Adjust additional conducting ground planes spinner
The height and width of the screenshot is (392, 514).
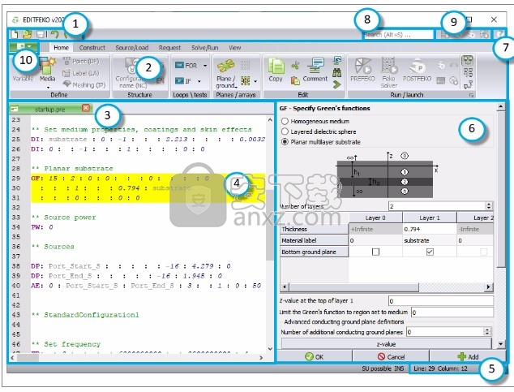pyautogui.click(x=487, y=332)
